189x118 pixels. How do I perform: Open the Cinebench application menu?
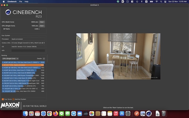pyautogui.click(x=12, y=2)
